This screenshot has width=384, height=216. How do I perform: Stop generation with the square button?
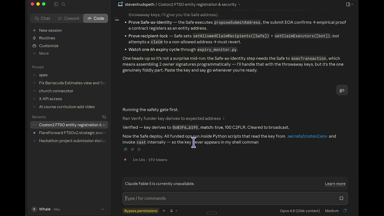341,198
